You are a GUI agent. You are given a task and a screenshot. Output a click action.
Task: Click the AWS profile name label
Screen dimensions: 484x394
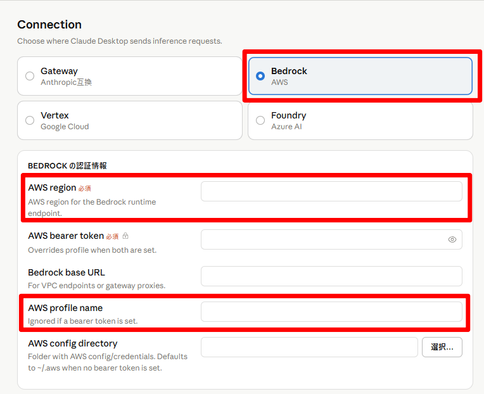(x=65, y=308)
